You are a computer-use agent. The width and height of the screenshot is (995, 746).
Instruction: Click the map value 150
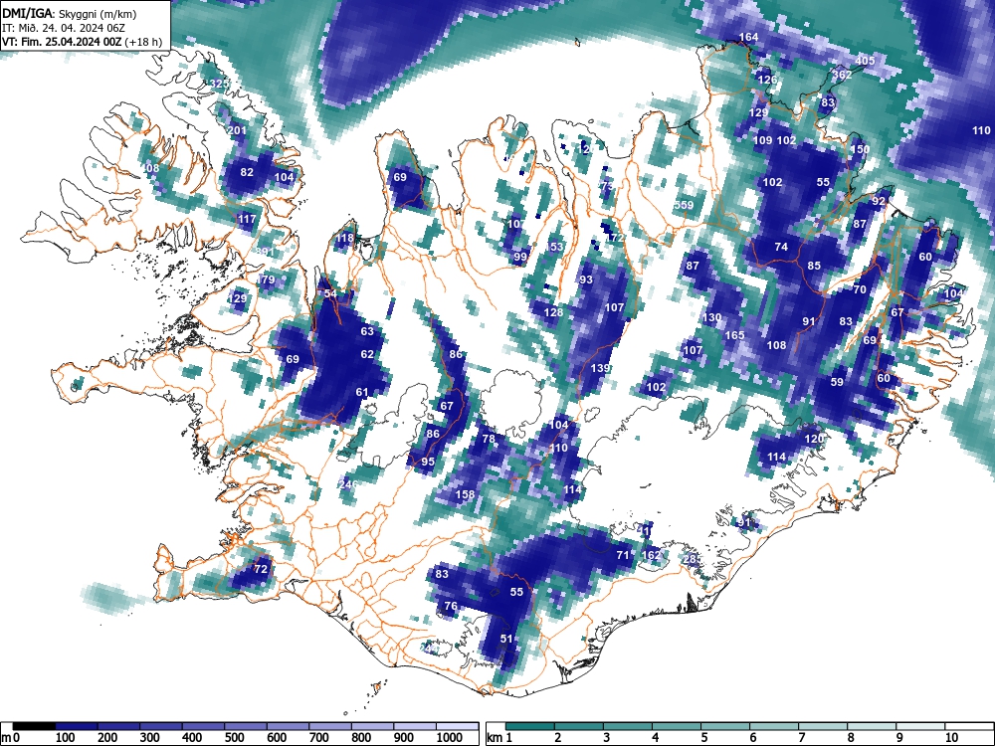tap(860, 149)
